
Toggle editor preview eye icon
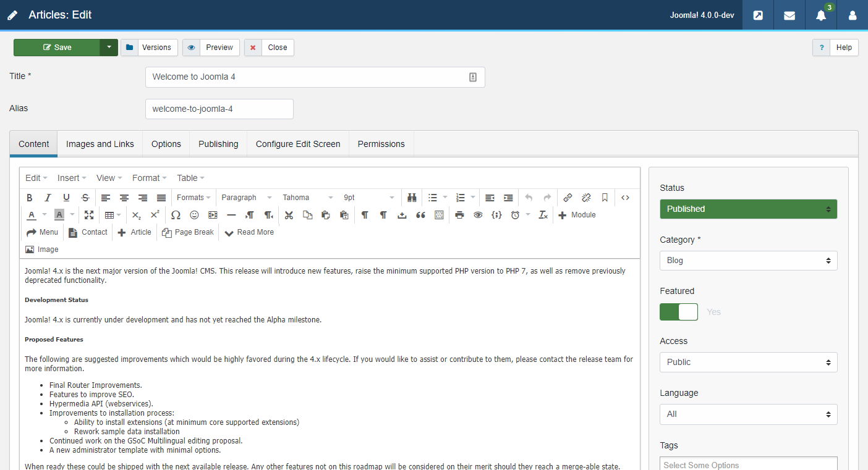coord(478,215)
